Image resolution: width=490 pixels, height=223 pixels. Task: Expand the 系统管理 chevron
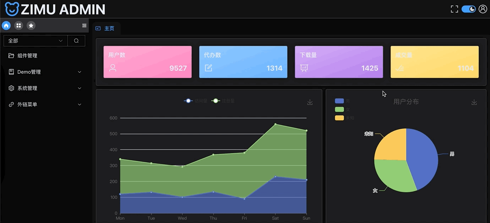pos(80,88)
